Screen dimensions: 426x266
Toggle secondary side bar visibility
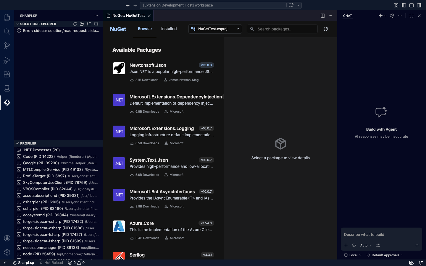[419, 5]
